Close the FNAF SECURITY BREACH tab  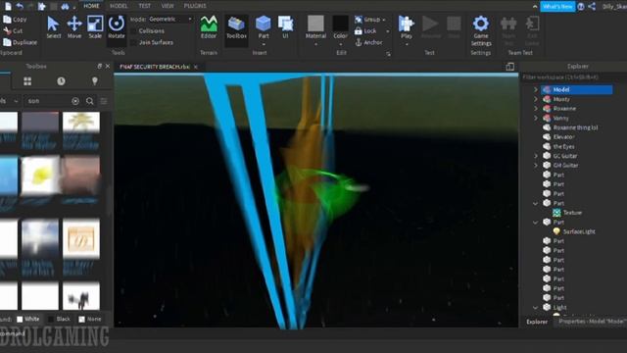(196, 67)
